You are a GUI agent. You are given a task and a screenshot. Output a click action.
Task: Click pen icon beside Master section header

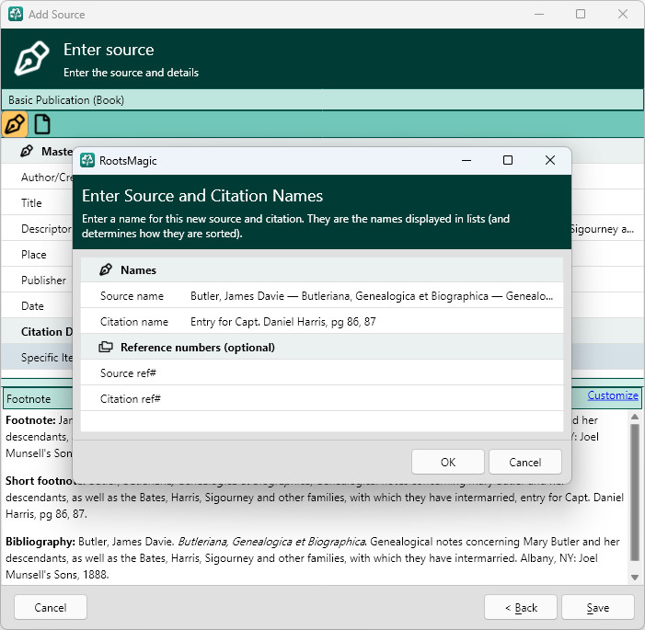pos(27,152)
